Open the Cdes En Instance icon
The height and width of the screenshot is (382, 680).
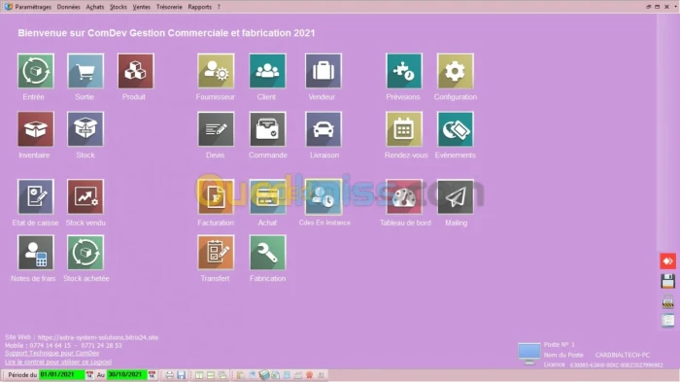[x=323, y=196]
